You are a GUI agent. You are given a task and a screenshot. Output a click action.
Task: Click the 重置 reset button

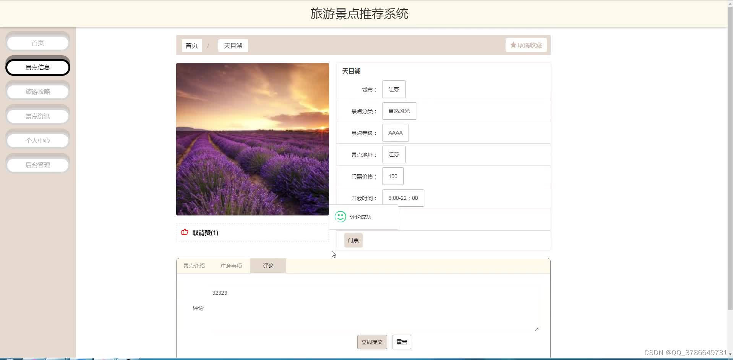click(402, 342)
